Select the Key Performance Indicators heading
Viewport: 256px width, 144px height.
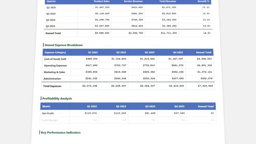click(61, 132)
